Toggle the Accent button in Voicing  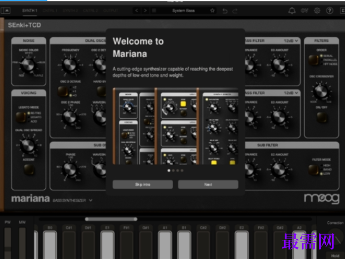(29, 169)
